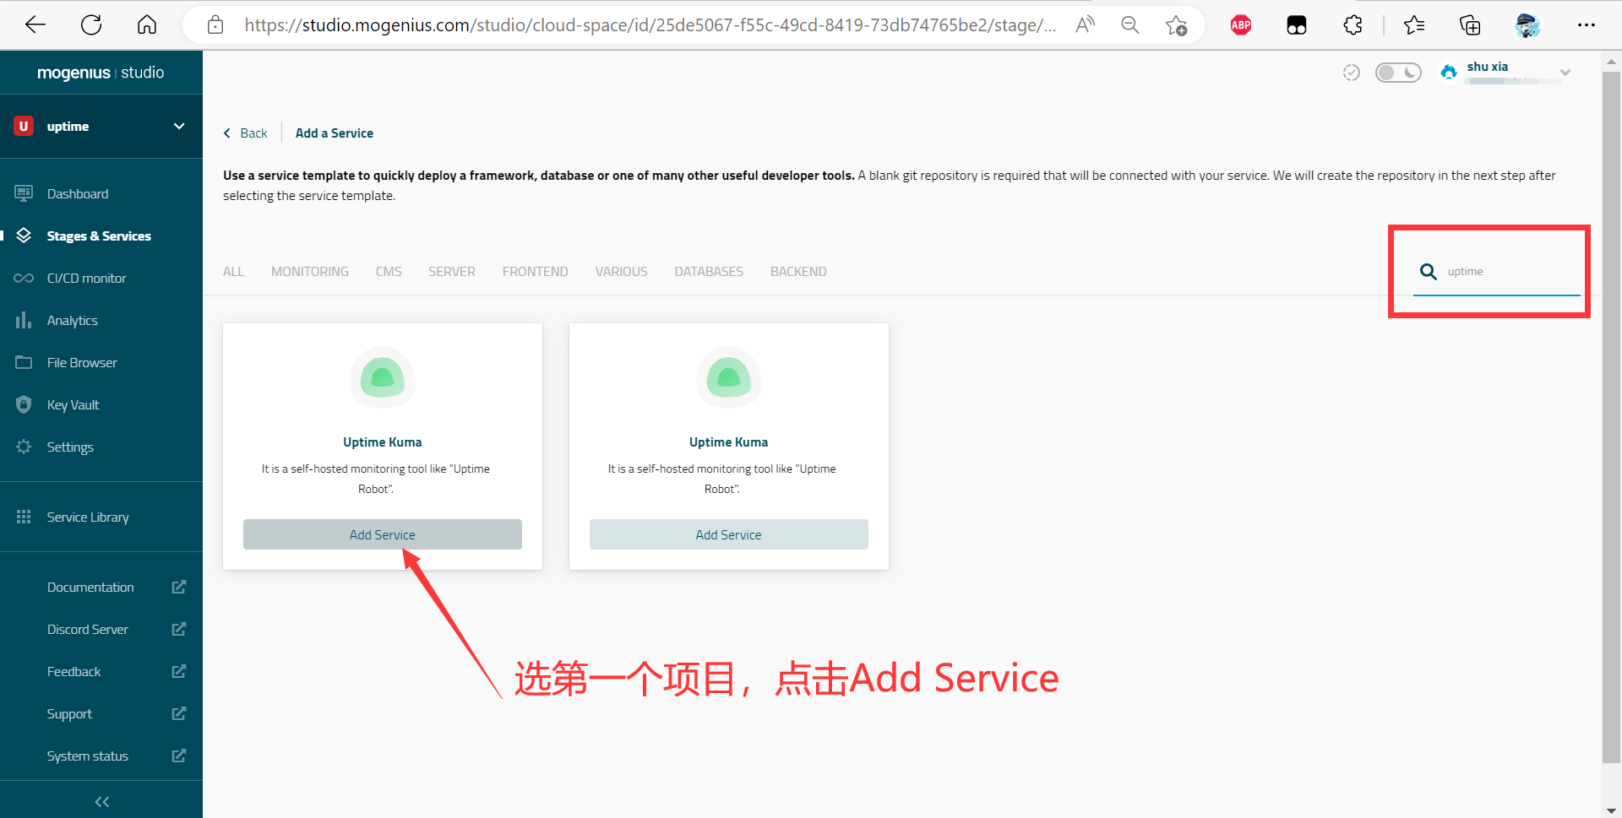Switch to the DATABASES tab
Screen dimensions: 1622x818
[708, 271]
